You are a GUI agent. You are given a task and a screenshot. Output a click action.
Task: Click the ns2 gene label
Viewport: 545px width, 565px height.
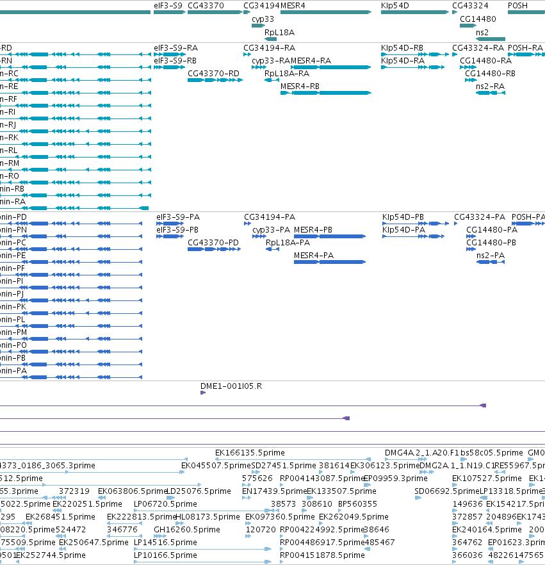coord(482,33)
